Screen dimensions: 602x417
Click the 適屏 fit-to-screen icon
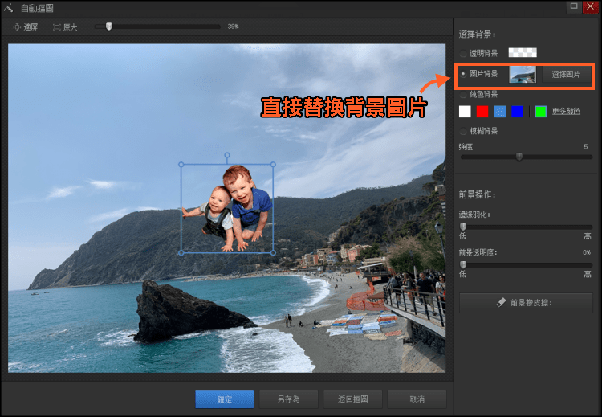[x=17, y=27]
